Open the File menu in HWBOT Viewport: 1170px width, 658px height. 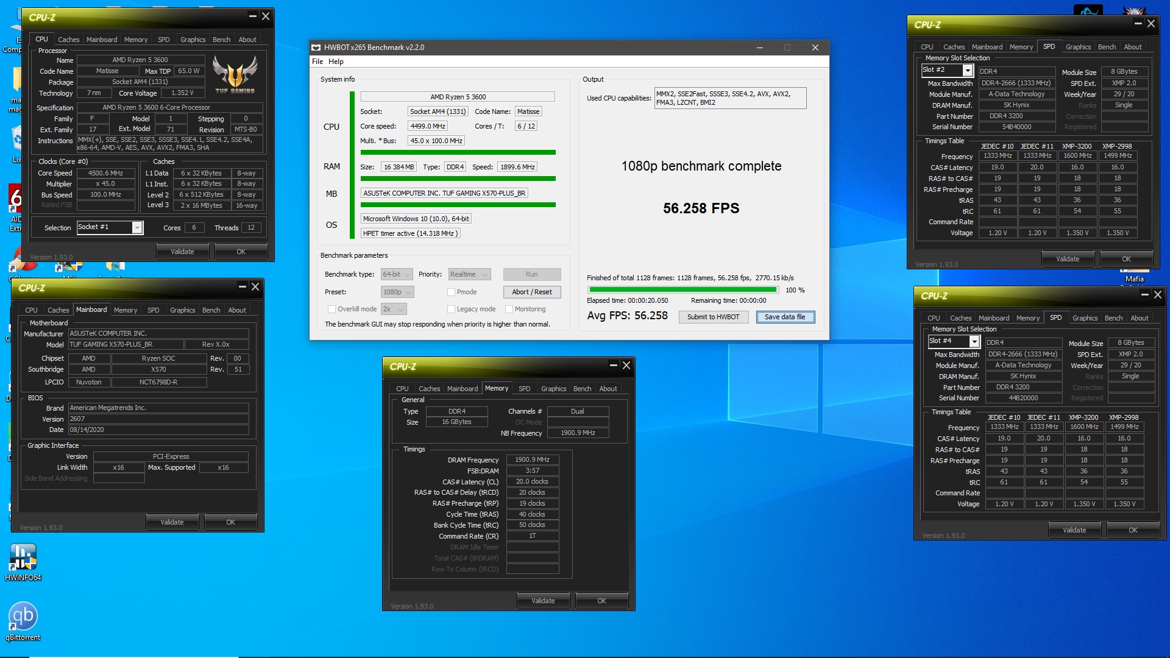[317, 62]
